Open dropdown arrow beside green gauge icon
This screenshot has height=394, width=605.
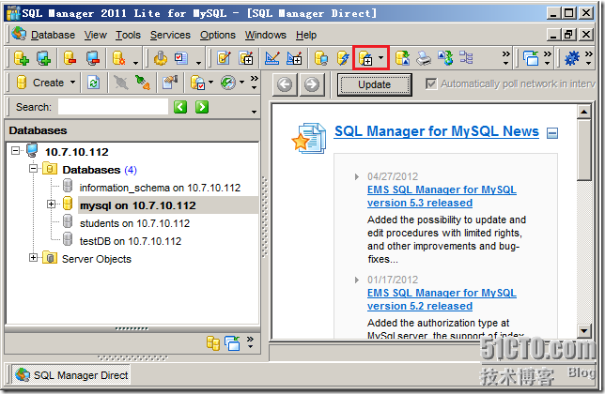[241, 83]
